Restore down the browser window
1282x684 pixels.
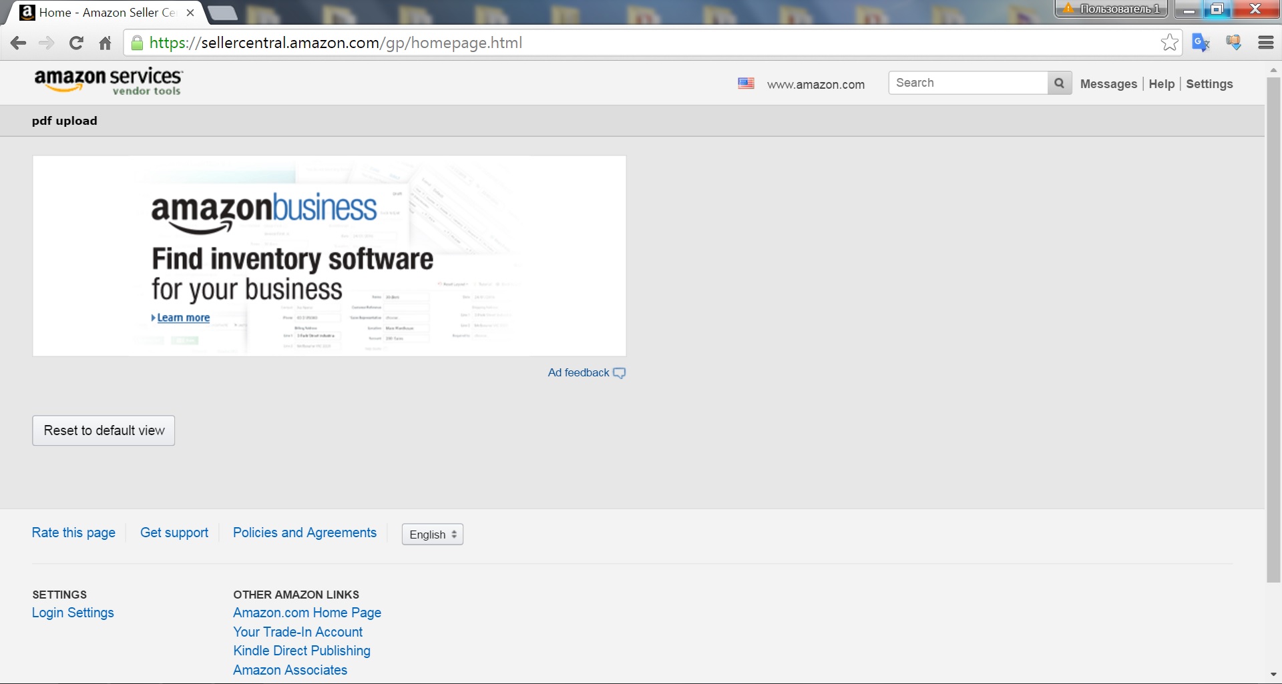1217,9
